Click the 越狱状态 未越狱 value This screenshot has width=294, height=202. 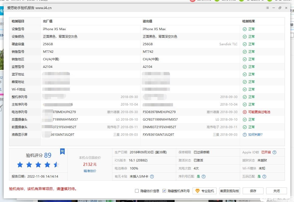[262, 160]
